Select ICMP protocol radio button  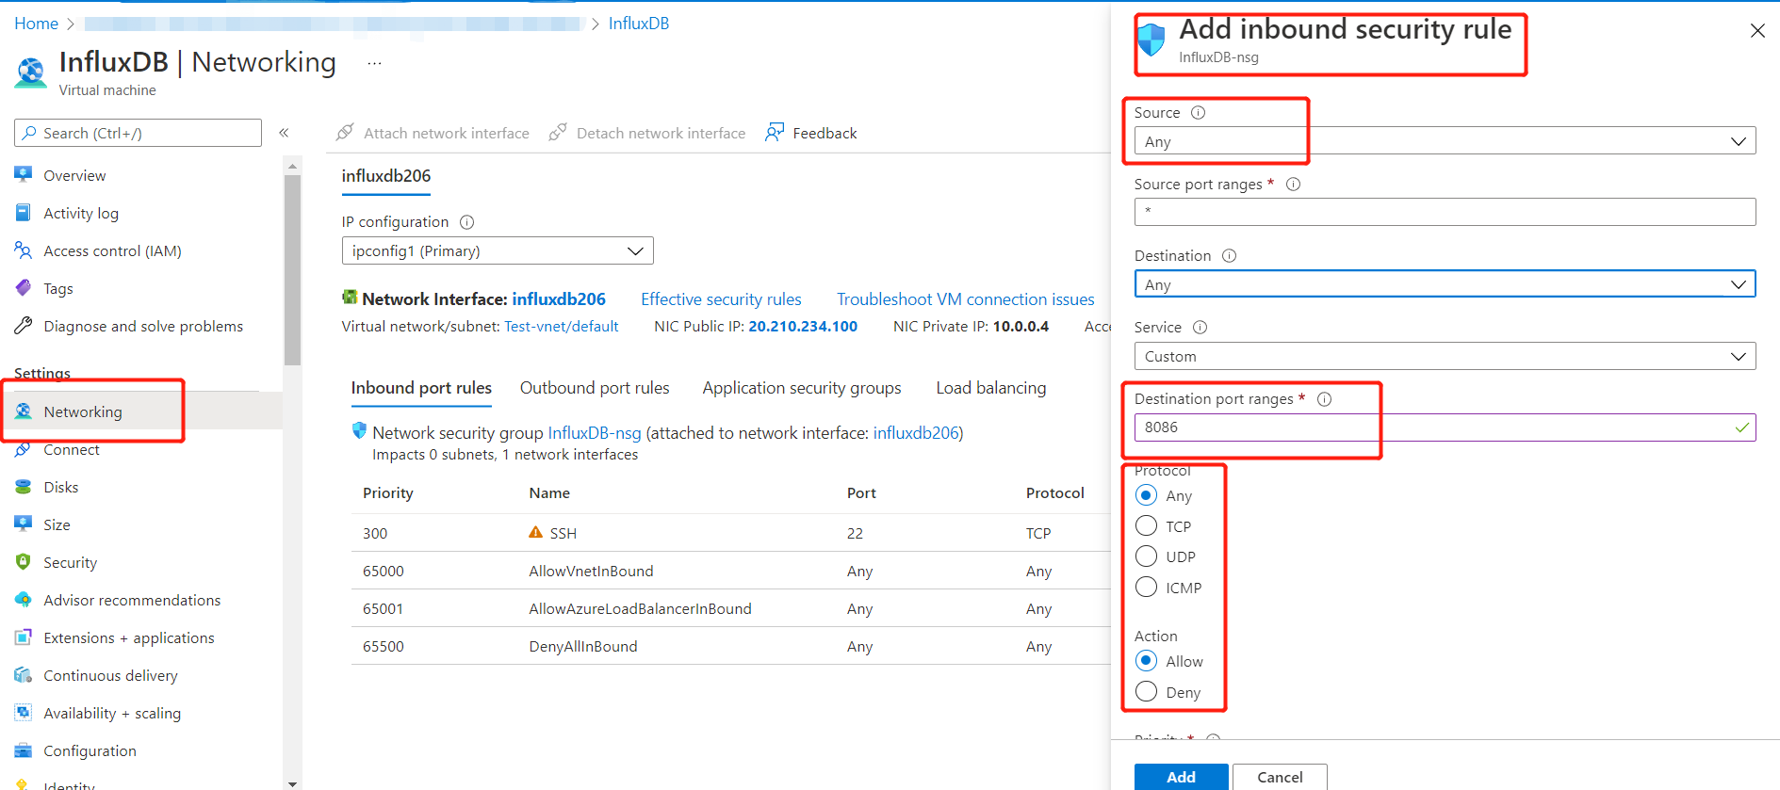pos(1146,588)
